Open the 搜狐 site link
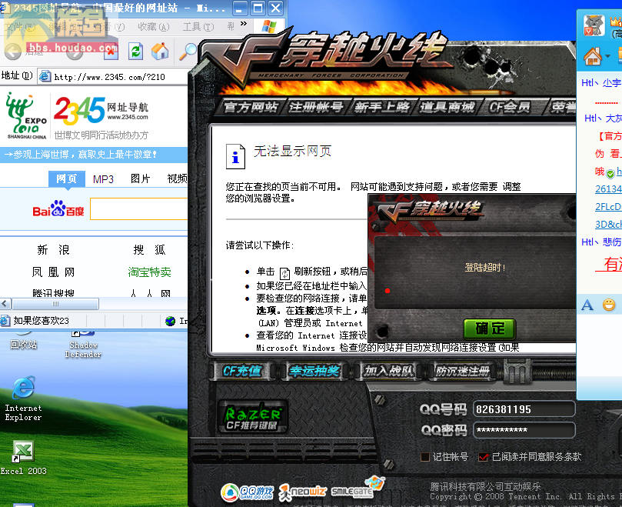622x507 pixels. (150, 250)
